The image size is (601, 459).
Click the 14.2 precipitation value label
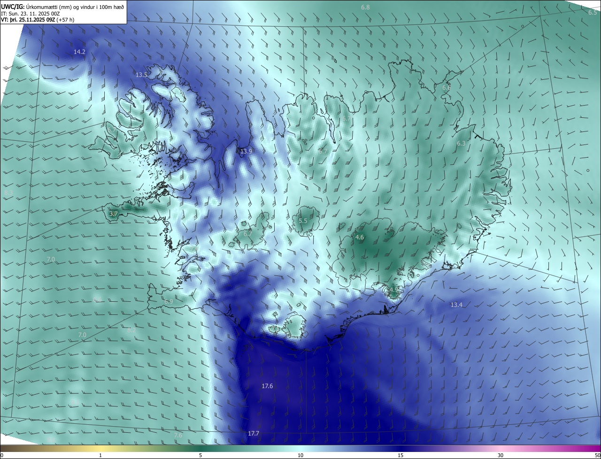79,52
